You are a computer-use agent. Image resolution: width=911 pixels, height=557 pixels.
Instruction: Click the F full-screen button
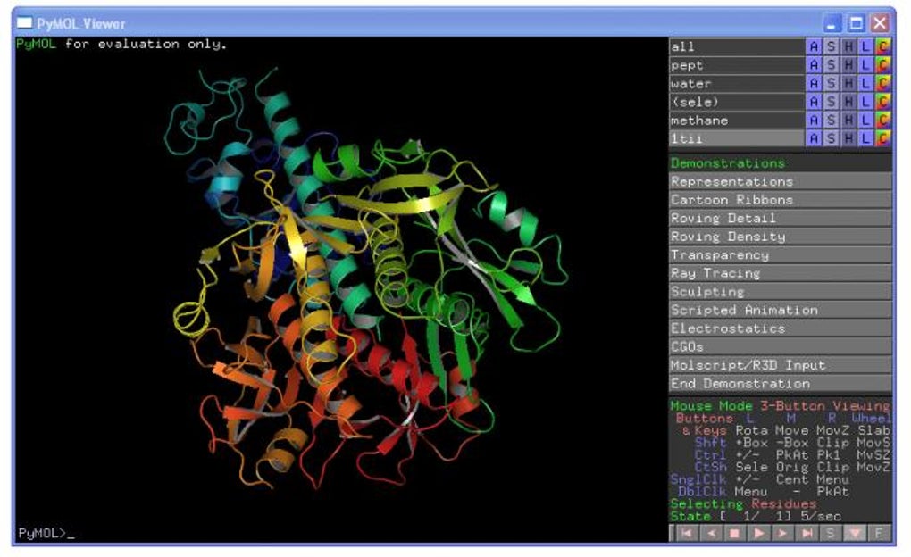(x=879, y=534)
